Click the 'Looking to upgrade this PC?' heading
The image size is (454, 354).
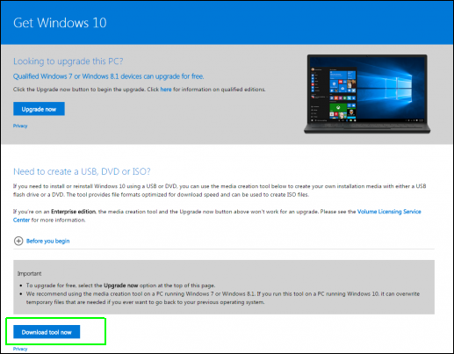click(68, 61)
